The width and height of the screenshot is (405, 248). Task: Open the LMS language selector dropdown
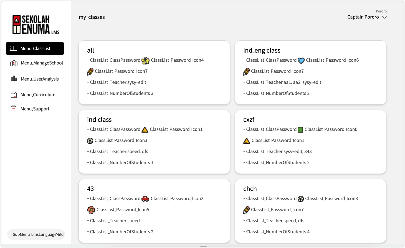pos(36,234)
